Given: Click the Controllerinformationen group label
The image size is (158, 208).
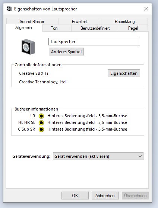Looking at the screenshot, I should click(38, 65).
